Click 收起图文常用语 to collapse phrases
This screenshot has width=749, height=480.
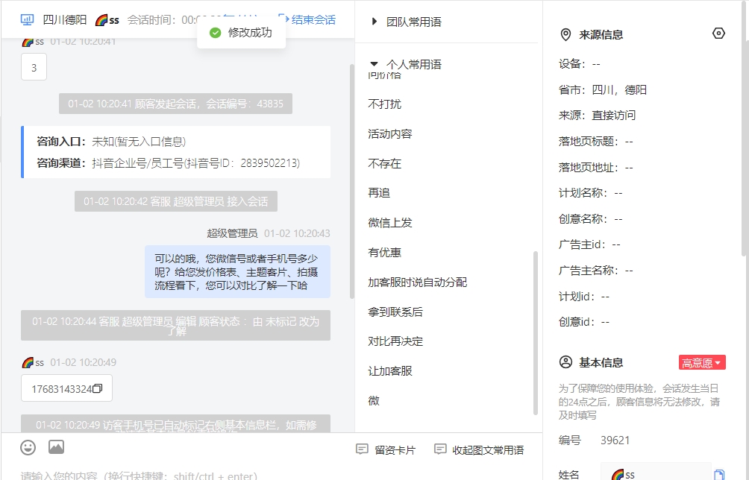tap(479, 449)
